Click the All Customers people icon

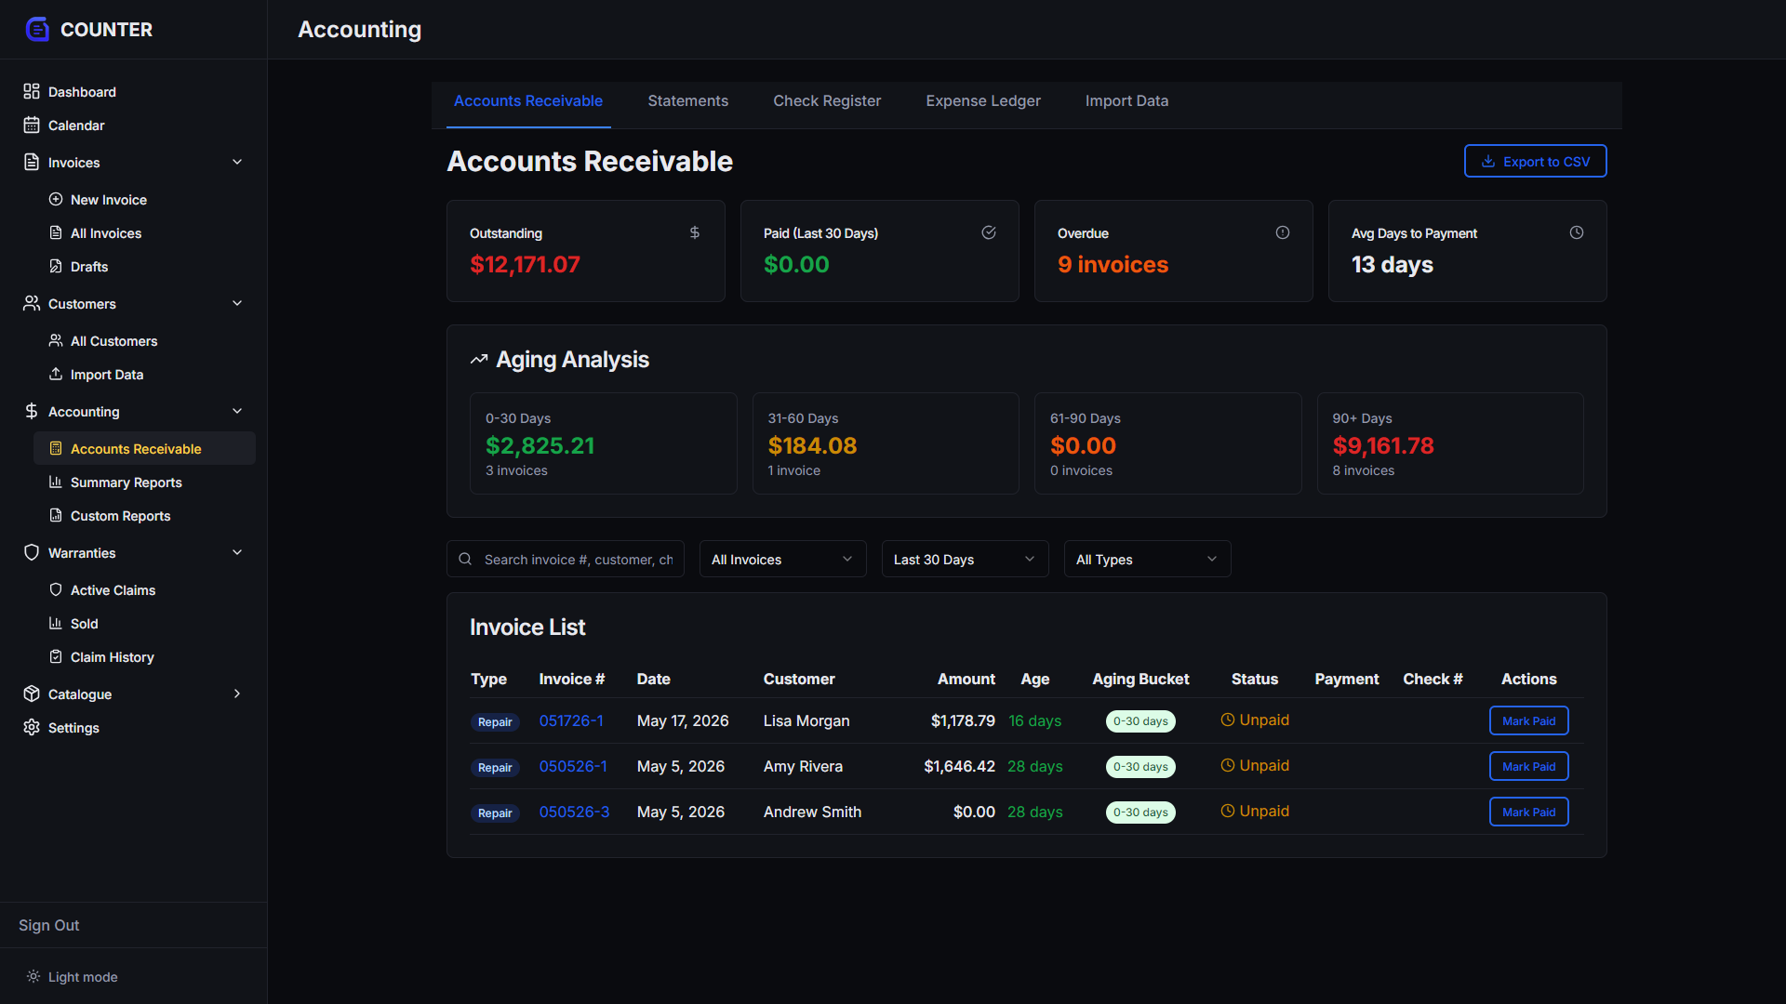(56, 340)
